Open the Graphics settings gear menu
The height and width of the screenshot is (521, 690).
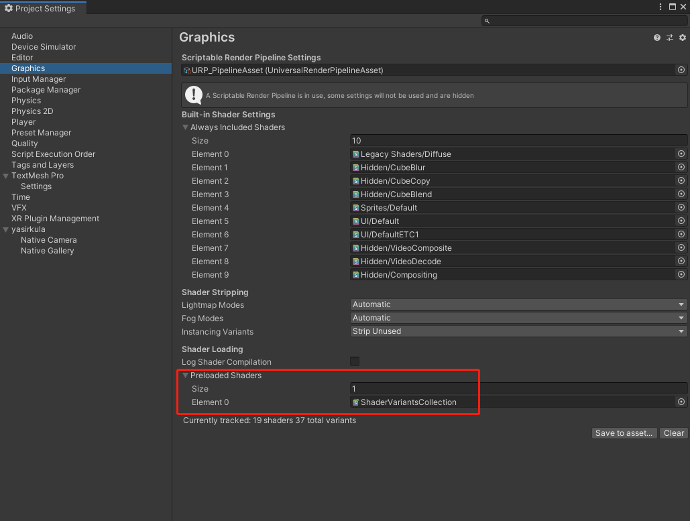pos(682,38)
